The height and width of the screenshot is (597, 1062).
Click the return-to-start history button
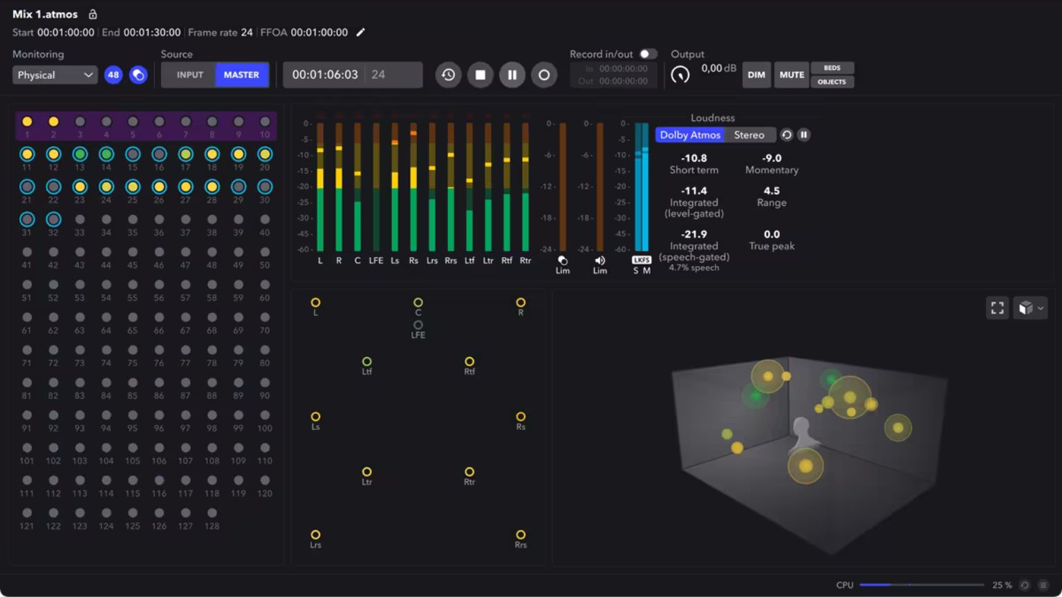coord(448,75)
